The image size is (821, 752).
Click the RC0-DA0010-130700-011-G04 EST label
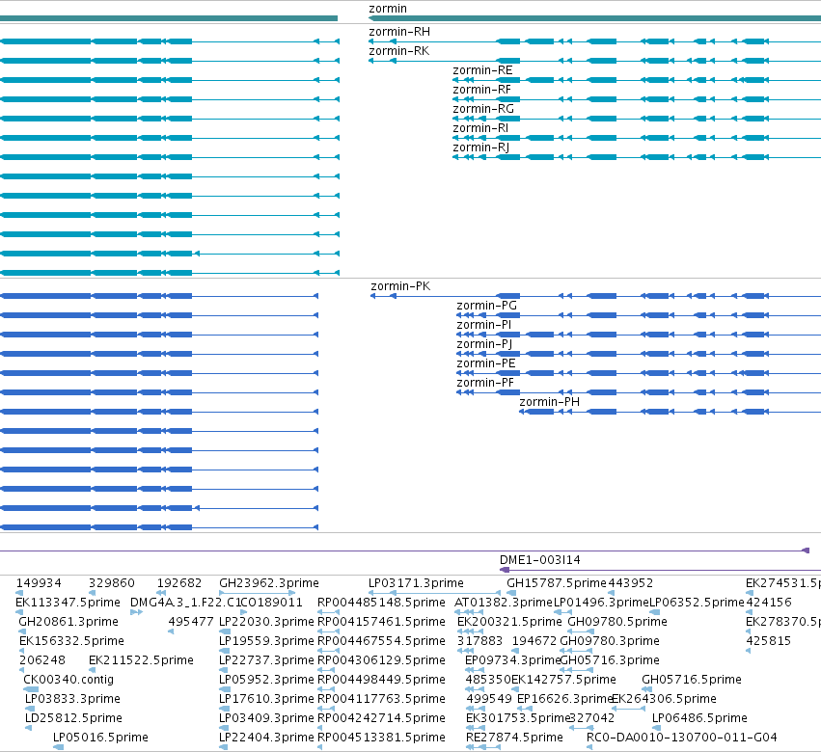[x=682, y=738]
